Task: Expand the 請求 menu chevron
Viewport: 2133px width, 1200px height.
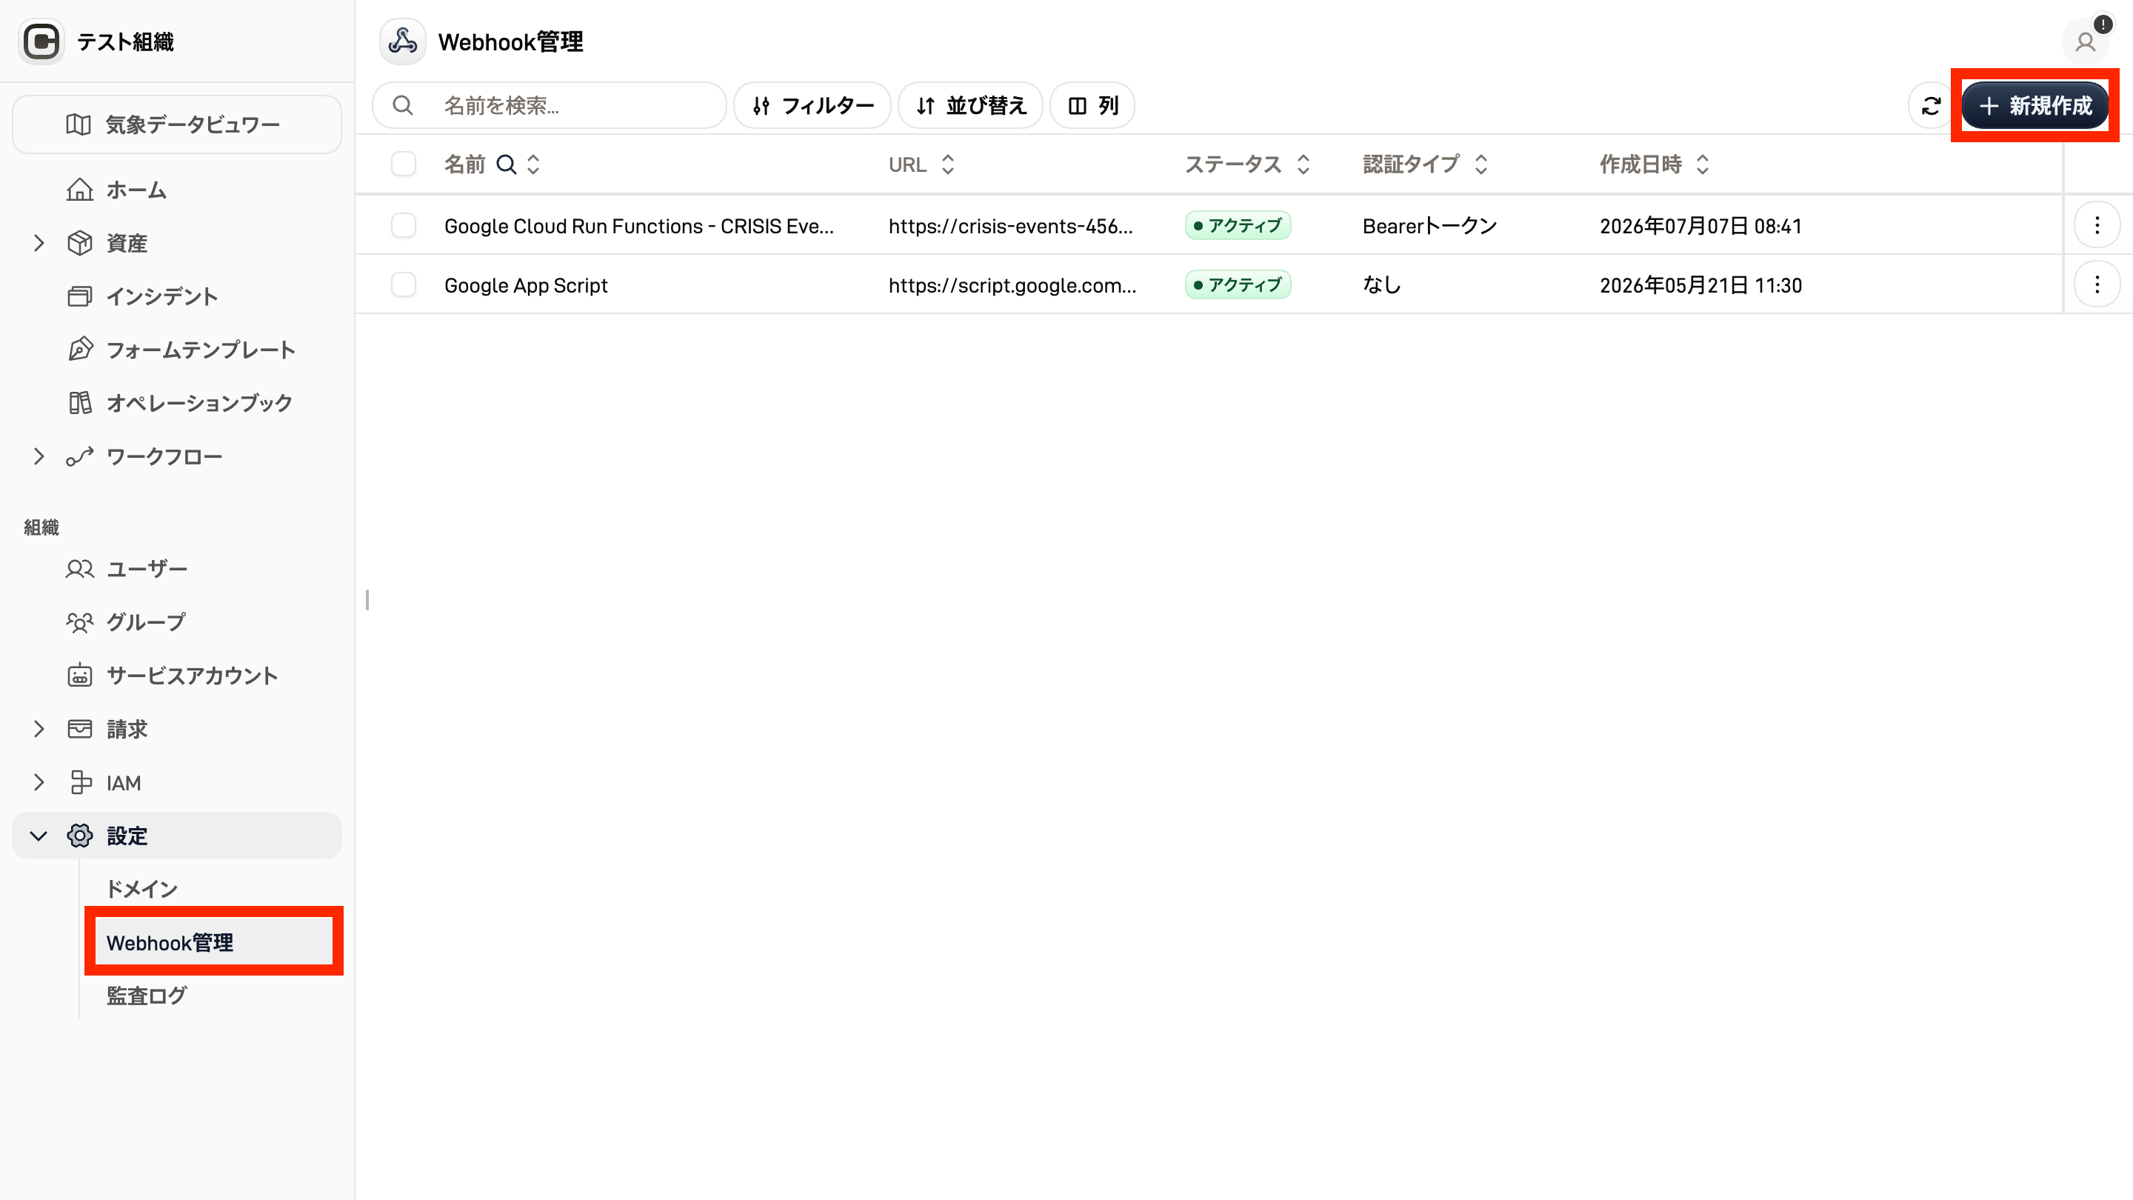Action: [x=38, y=729]
